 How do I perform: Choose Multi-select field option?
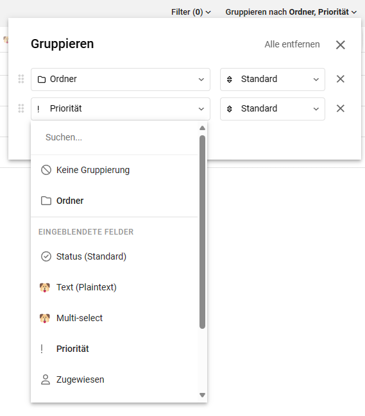(x=114, y=318)
